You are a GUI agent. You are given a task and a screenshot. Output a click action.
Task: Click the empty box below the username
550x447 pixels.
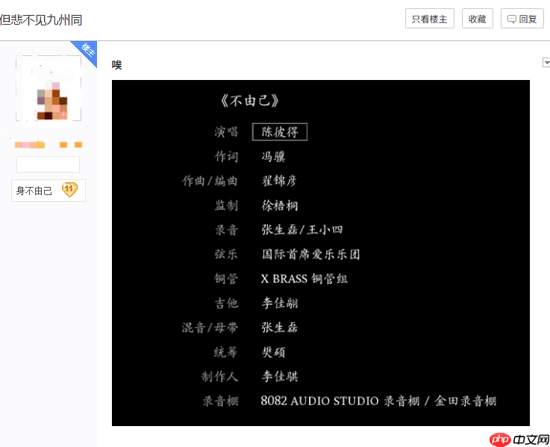pos(48,164)
